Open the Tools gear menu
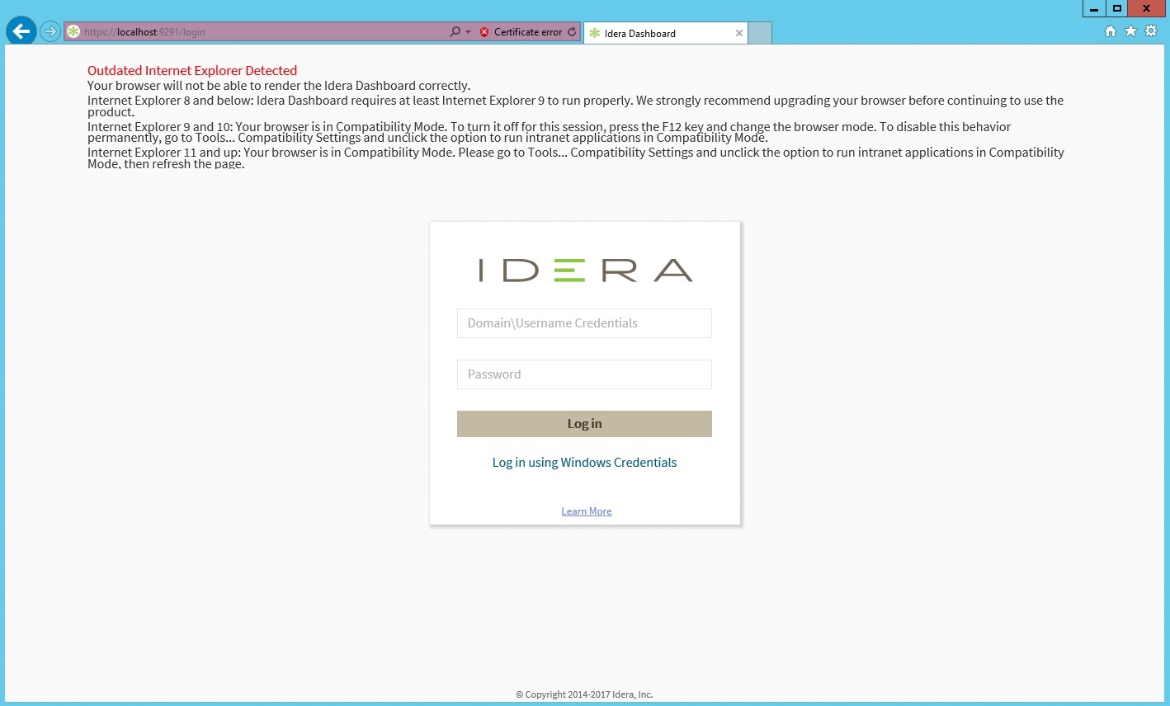 pyautogui.click(x=1151, y=31)
